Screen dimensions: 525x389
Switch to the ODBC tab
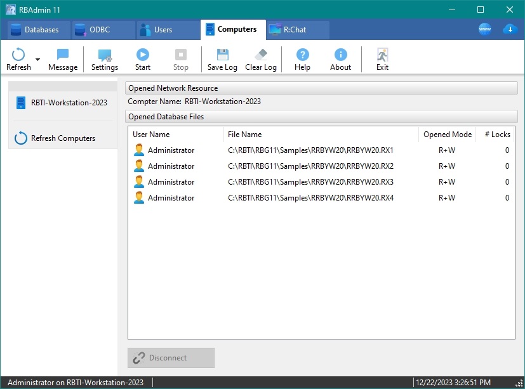click(x=103, y=30)
